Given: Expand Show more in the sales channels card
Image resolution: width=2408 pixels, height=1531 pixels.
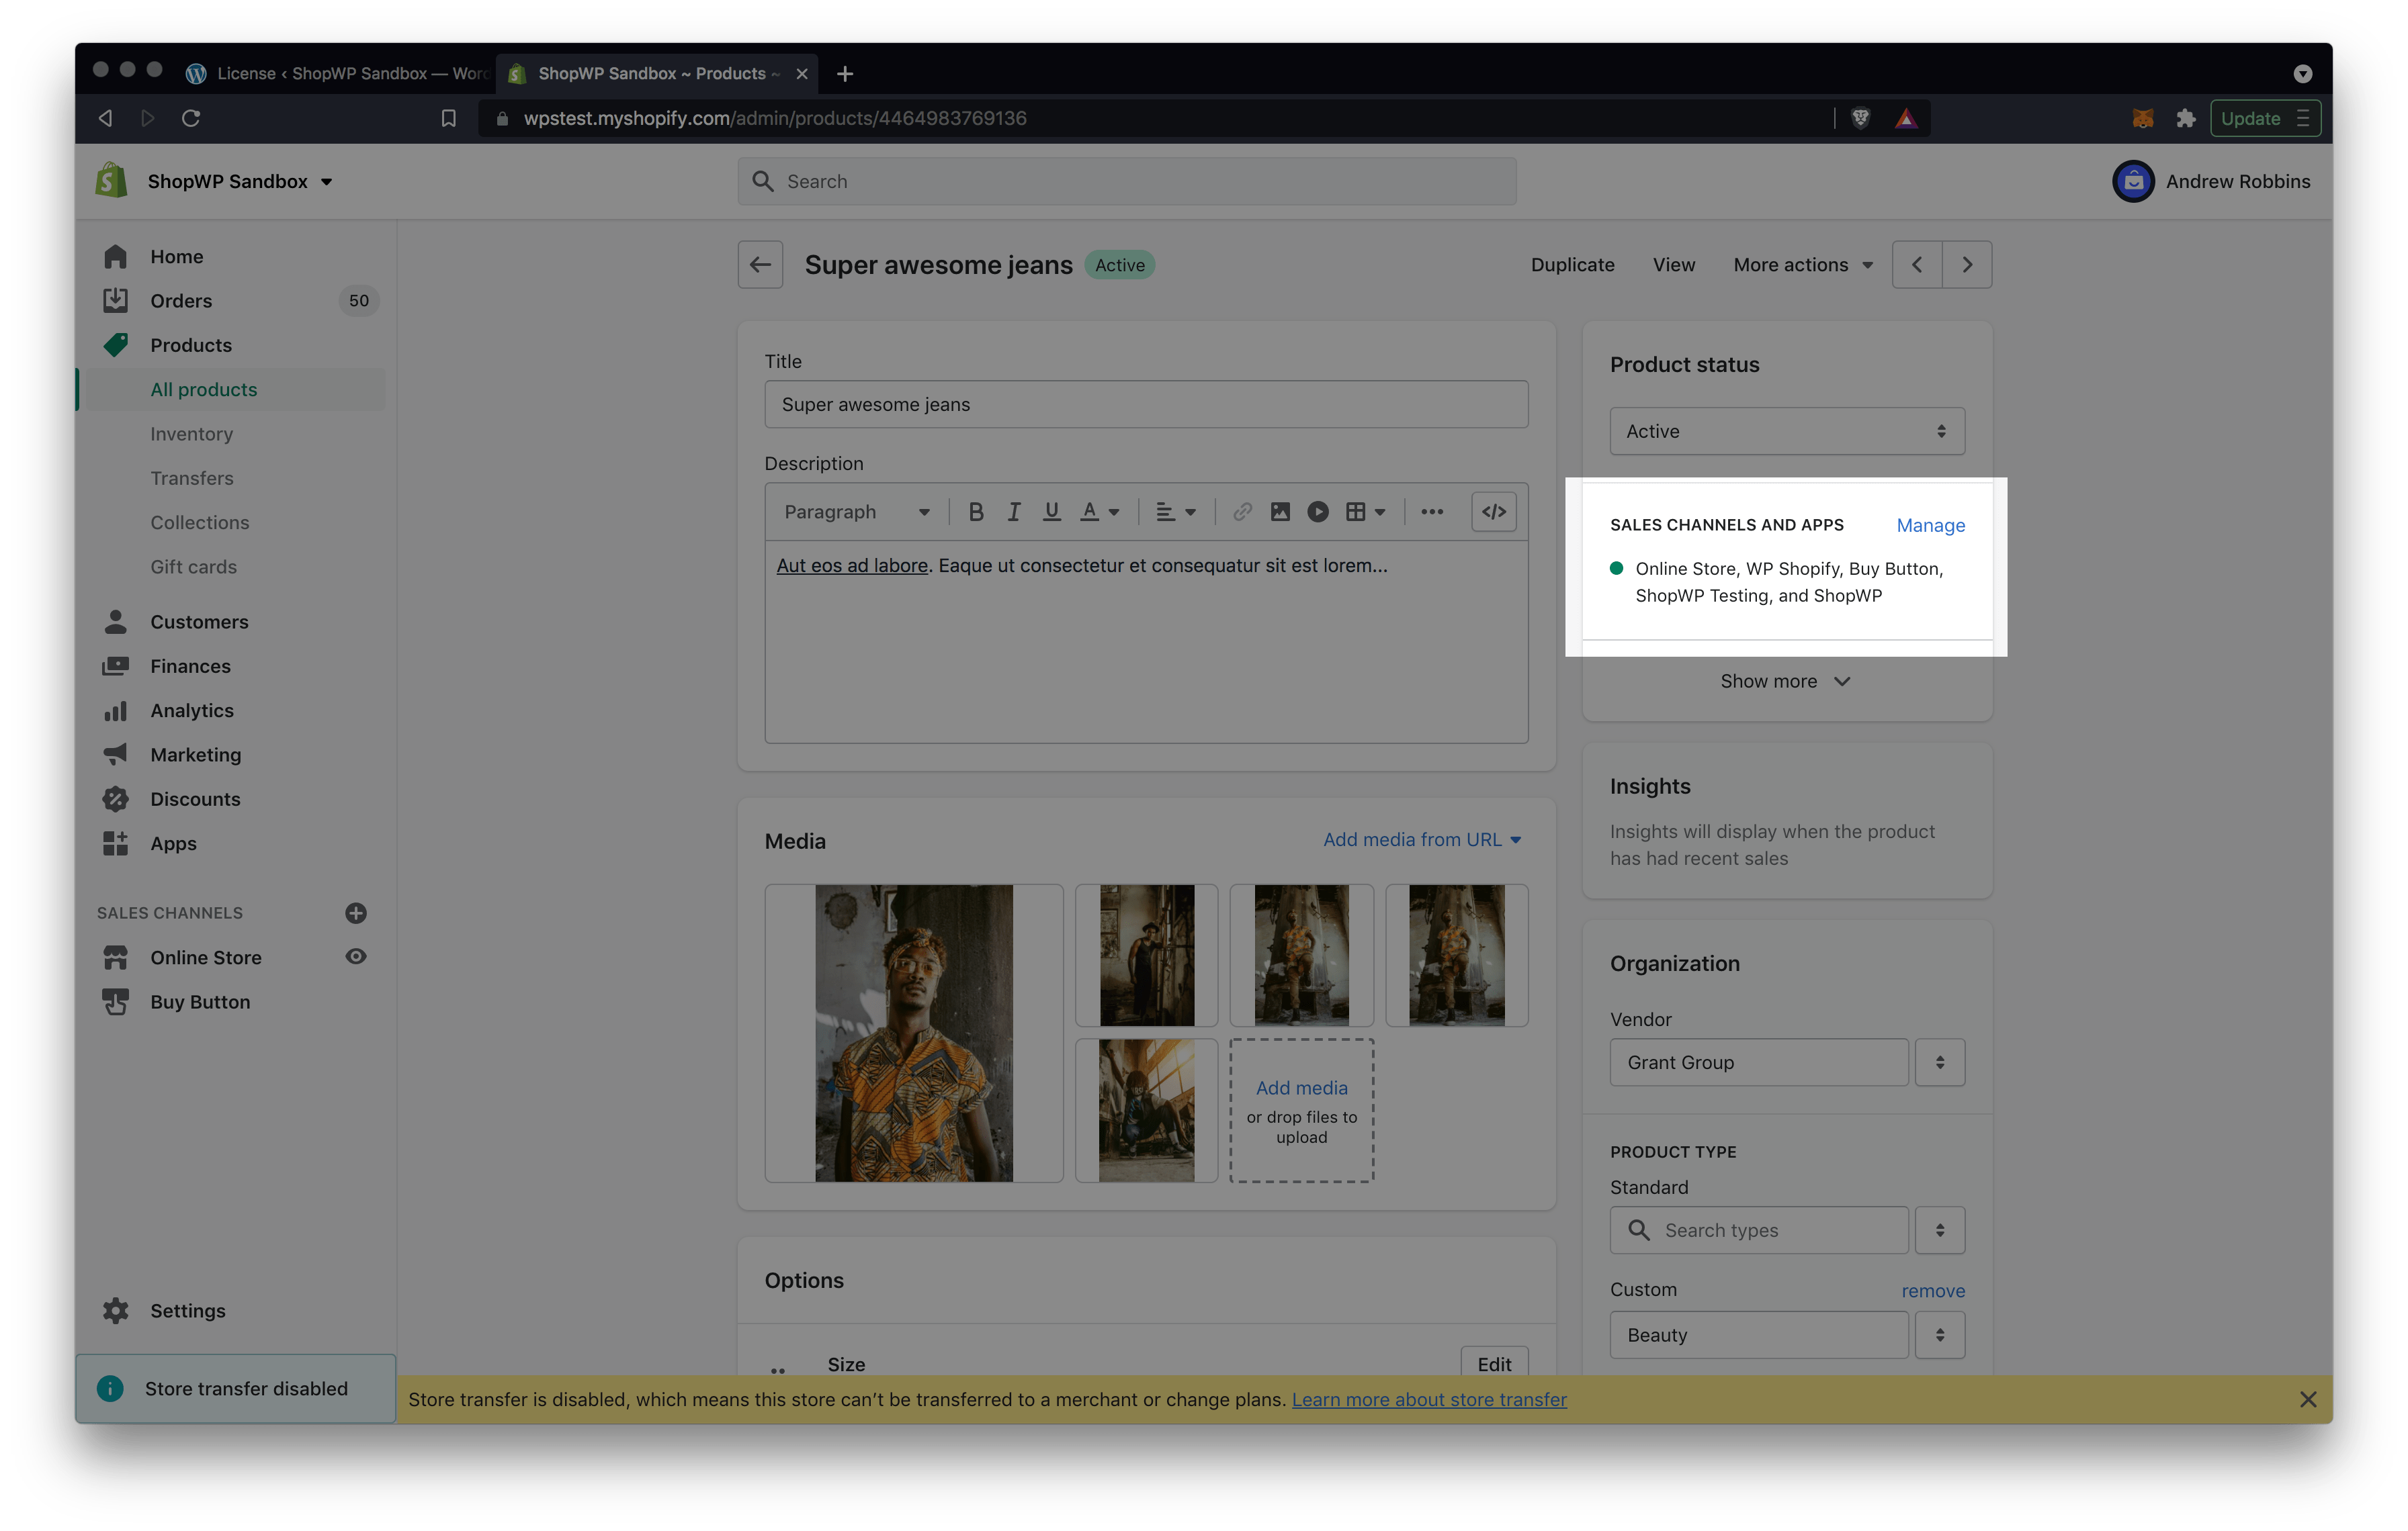Looking at the screenshot, I should [1786, 680].
